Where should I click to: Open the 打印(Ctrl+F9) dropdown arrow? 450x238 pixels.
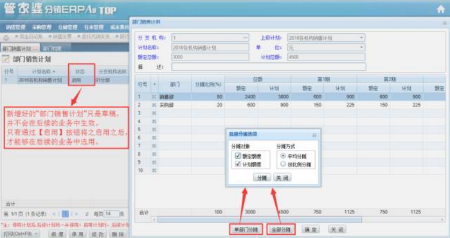[x=36, y=233]
